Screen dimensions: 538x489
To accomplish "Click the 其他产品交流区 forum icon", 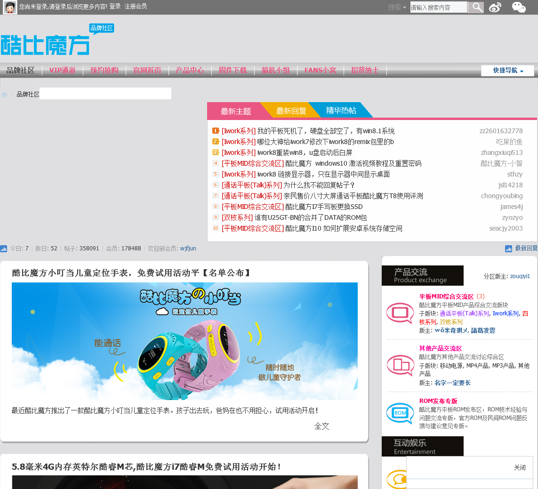I will tap(400, 365).
